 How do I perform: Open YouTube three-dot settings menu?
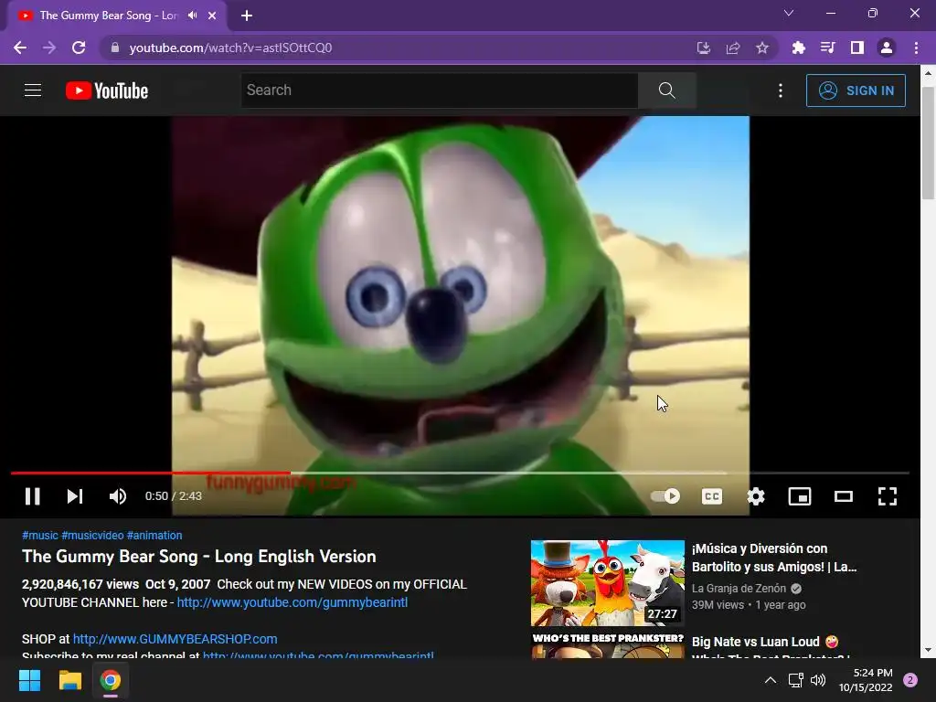781,90
